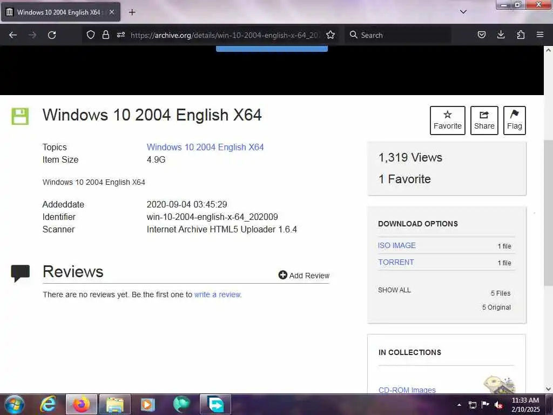Click the Share button

point(484,121)
